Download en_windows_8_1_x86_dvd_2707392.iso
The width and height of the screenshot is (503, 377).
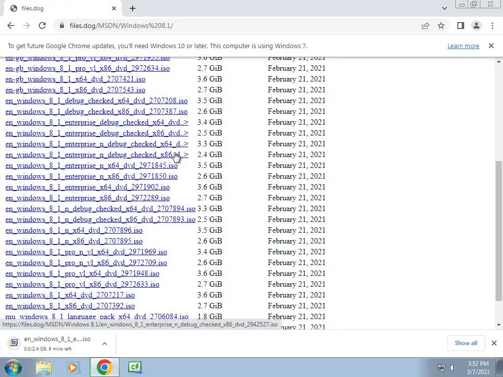click(70, 306)
